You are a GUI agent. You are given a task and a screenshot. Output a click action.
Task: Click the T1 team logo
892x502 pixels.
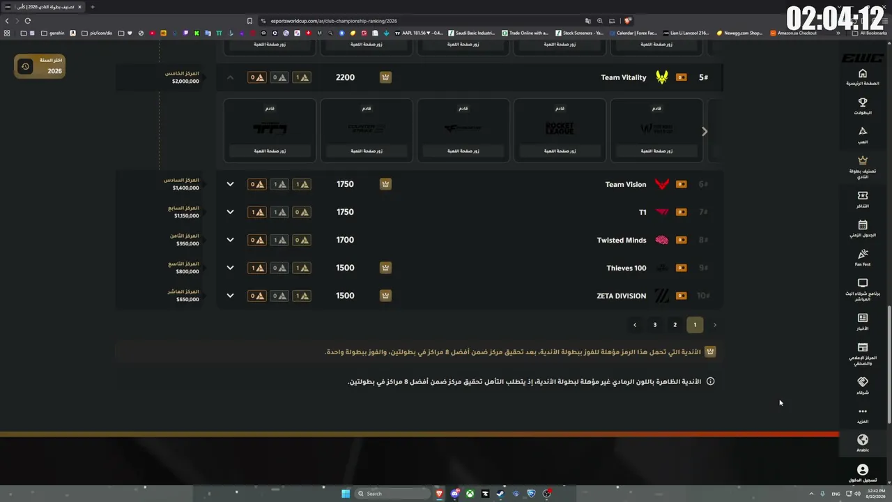661,212
